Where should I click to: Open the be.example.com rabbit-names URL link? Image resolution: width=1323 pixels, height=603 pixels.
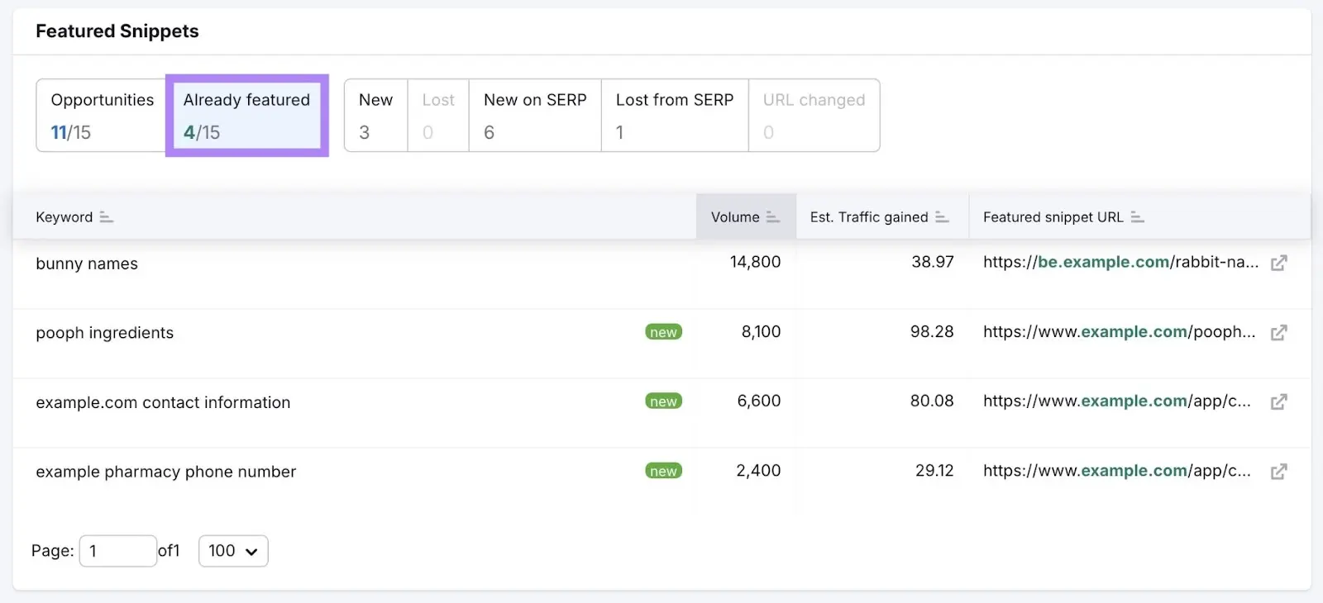[1120, 263]
